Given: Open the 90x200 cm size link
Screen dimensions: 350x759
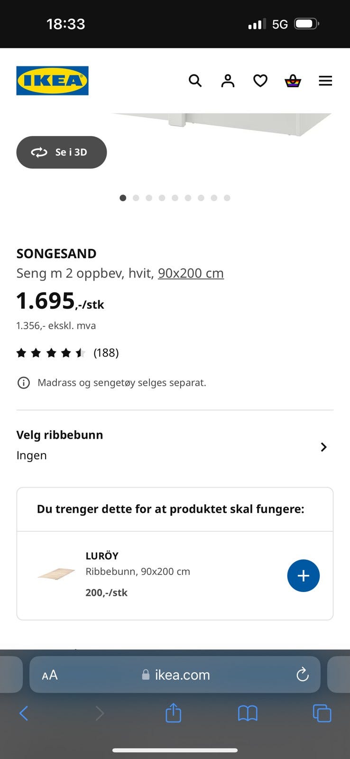Looking at the screenshot, I should [x=191, y=273].
